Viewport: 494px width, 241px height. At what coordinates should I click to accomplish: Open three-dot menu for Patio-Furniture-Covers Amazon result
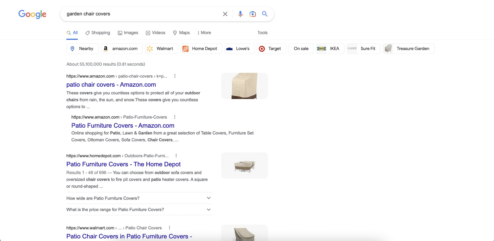point(175,117)
